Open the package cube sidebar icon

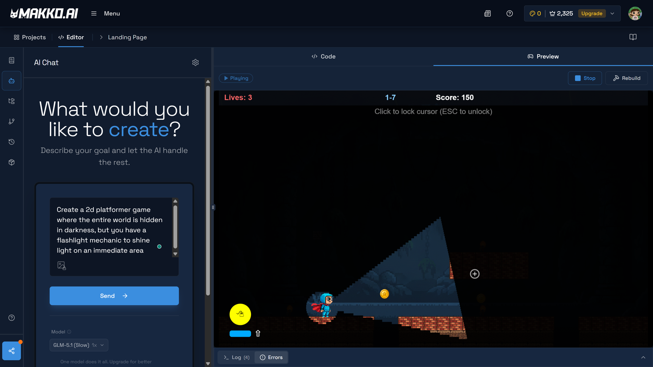click(x=11, y=162)
